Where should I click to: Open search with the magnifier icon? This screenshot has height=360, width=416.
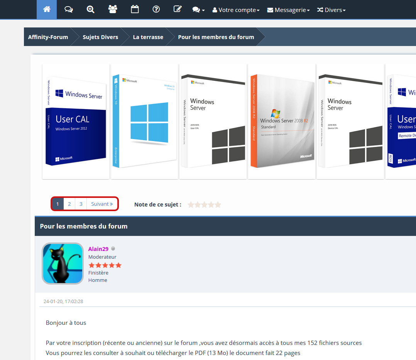(90, 10)
